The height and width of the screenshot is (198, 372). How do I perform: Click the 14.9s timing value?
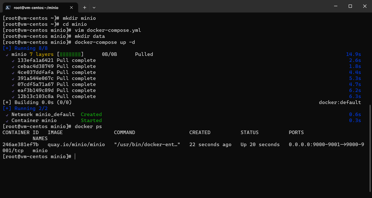point(353,54)
